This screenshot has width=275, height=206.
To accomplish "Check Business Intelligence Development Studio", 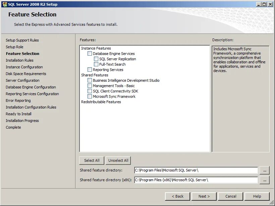I will click(90, 80).
